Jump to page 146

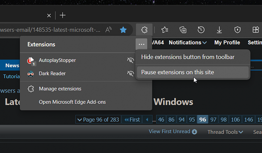click(x=249, y=119)
